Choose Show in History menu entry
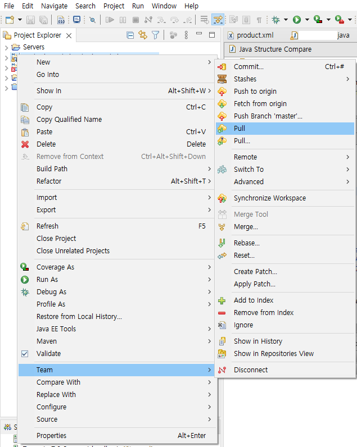The image size is (357, 447). coord(258,341)
